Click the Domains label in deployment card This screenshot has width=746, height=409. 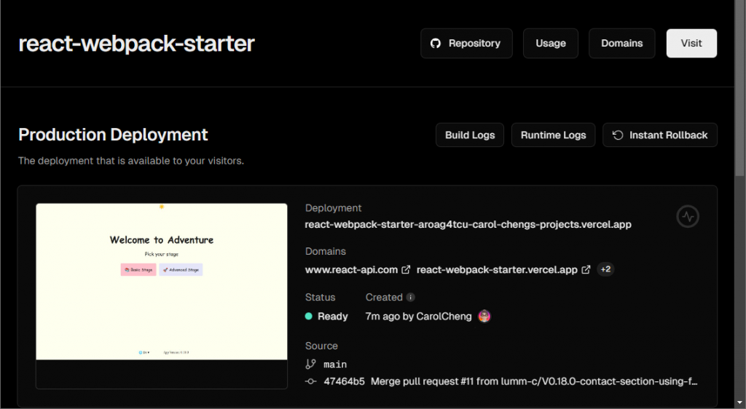tap(326, 251)
